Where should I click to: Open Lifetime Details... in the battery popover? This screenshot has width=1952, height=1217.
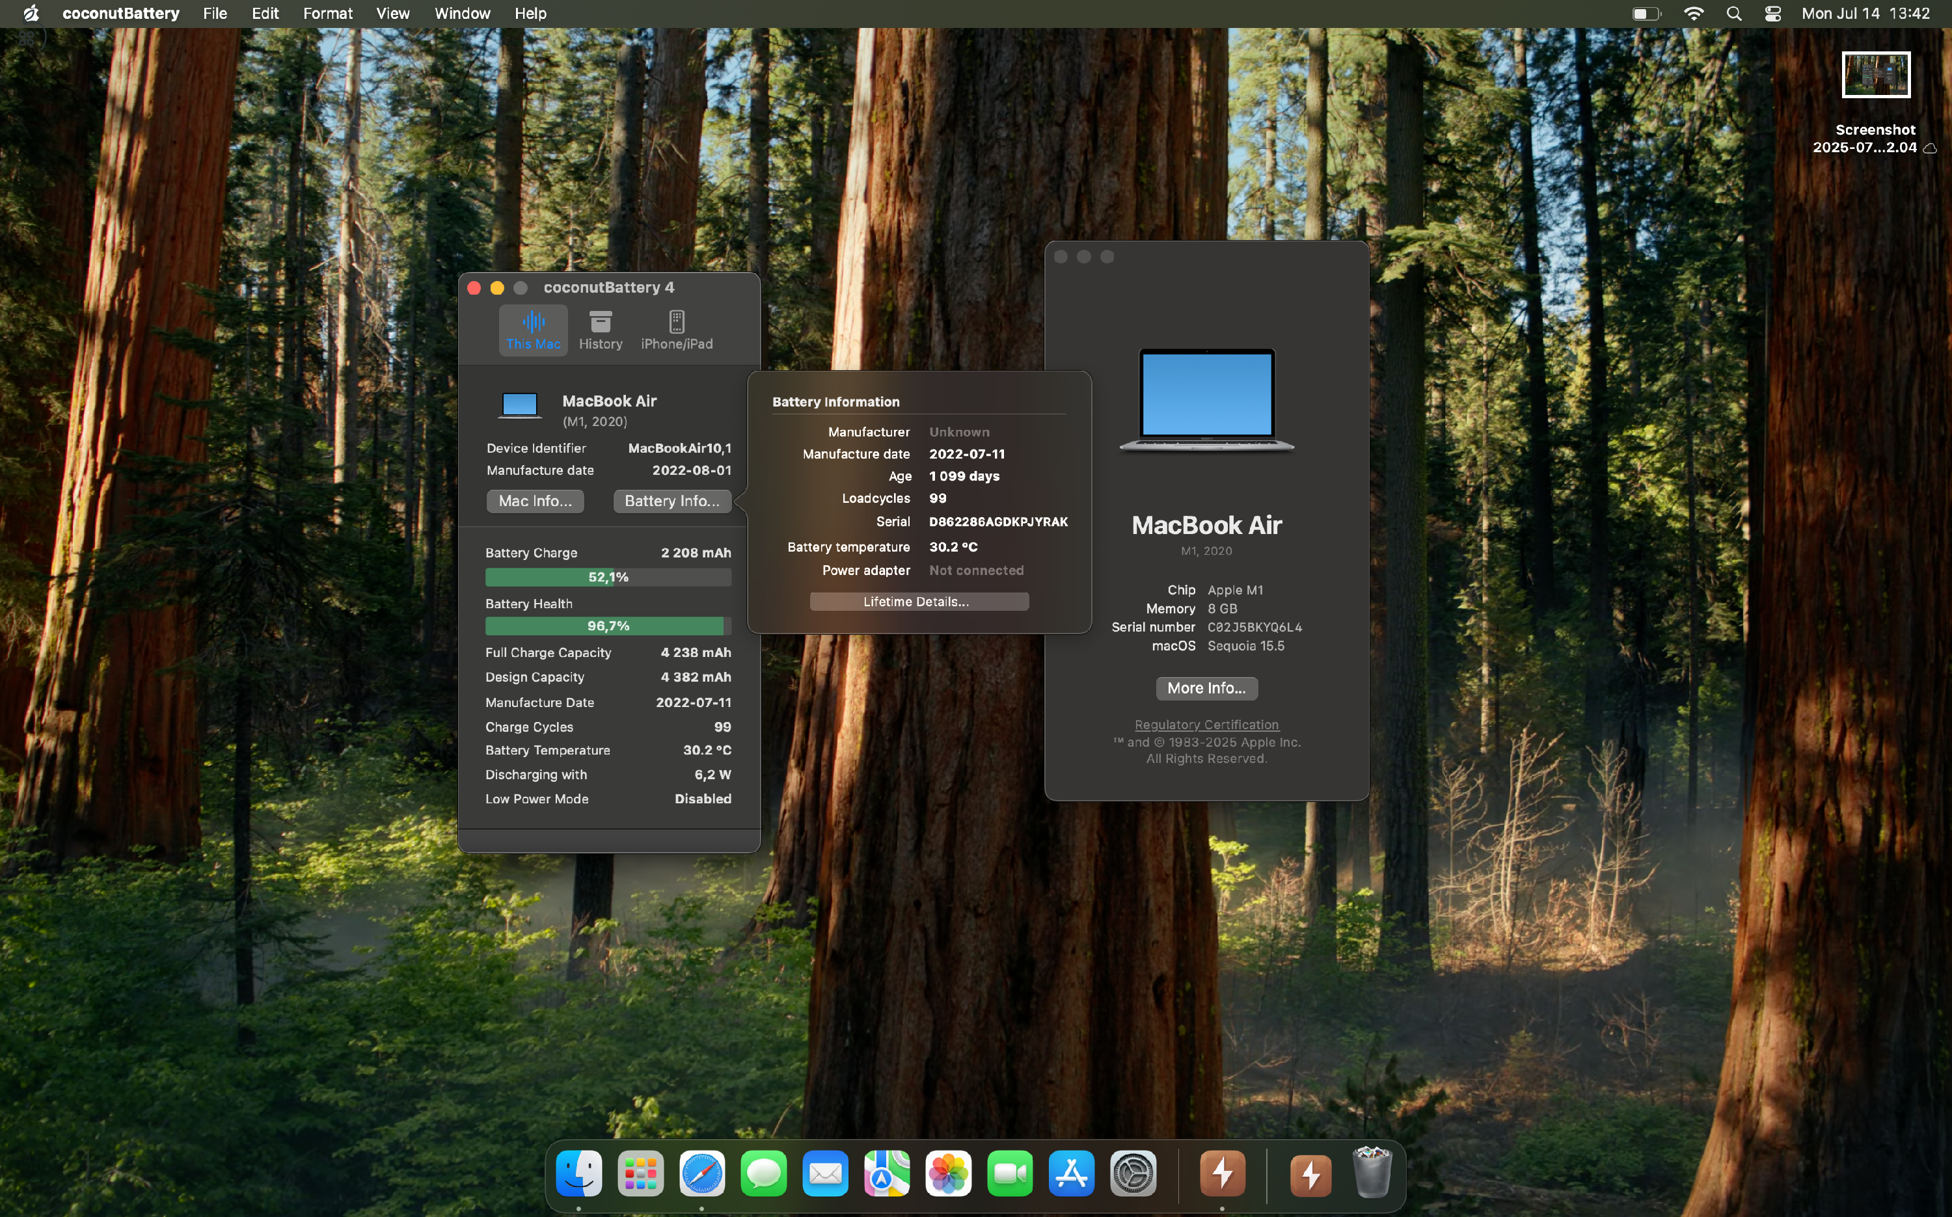click(x=919, y=601)
